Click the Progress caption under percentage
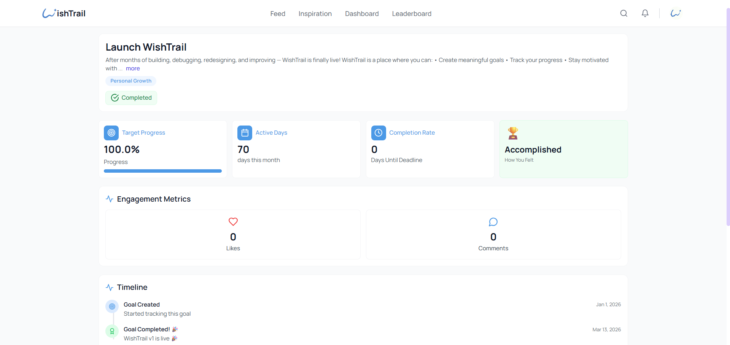Screen dimensions: 730x345 (x=116, y=162)
